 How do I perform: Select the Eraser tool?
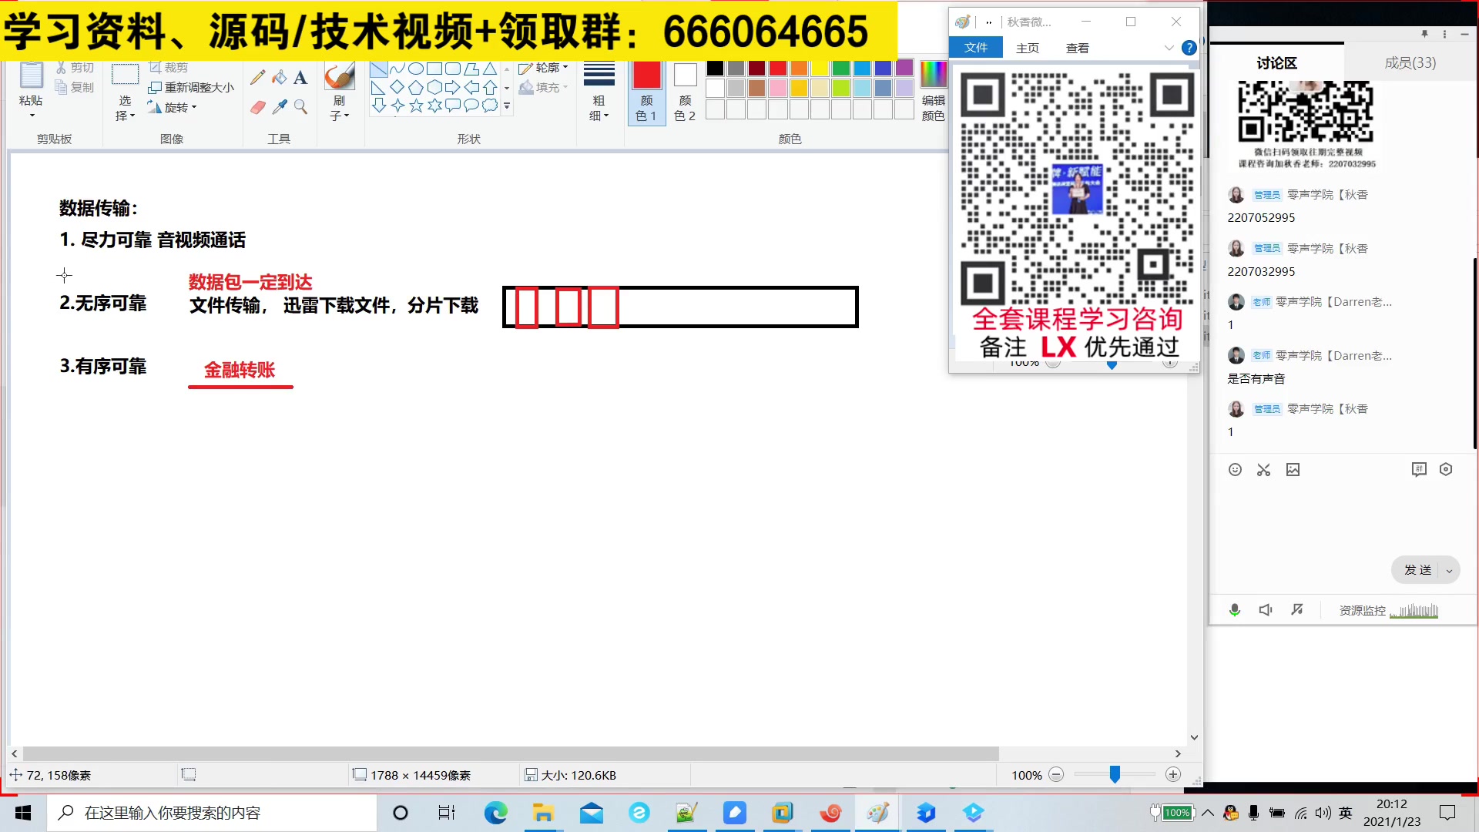(257, 107)
